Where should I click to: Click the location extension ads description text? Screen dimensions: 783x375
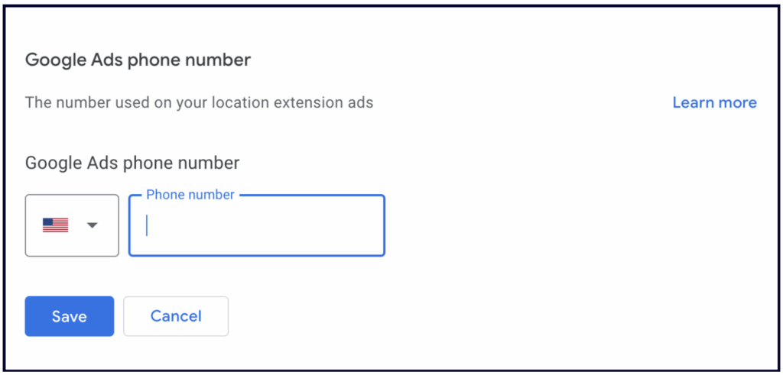point(199,102)
